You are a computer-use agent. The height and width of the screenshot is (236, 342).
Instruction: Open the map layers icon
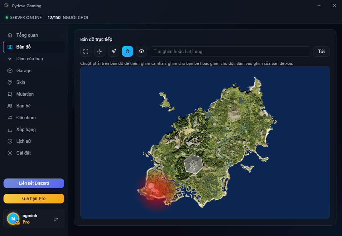[x=141, y=51]
